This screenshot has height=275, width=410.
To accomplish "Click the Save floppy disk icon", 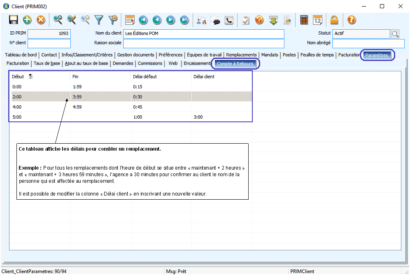I will pos(14,20).
